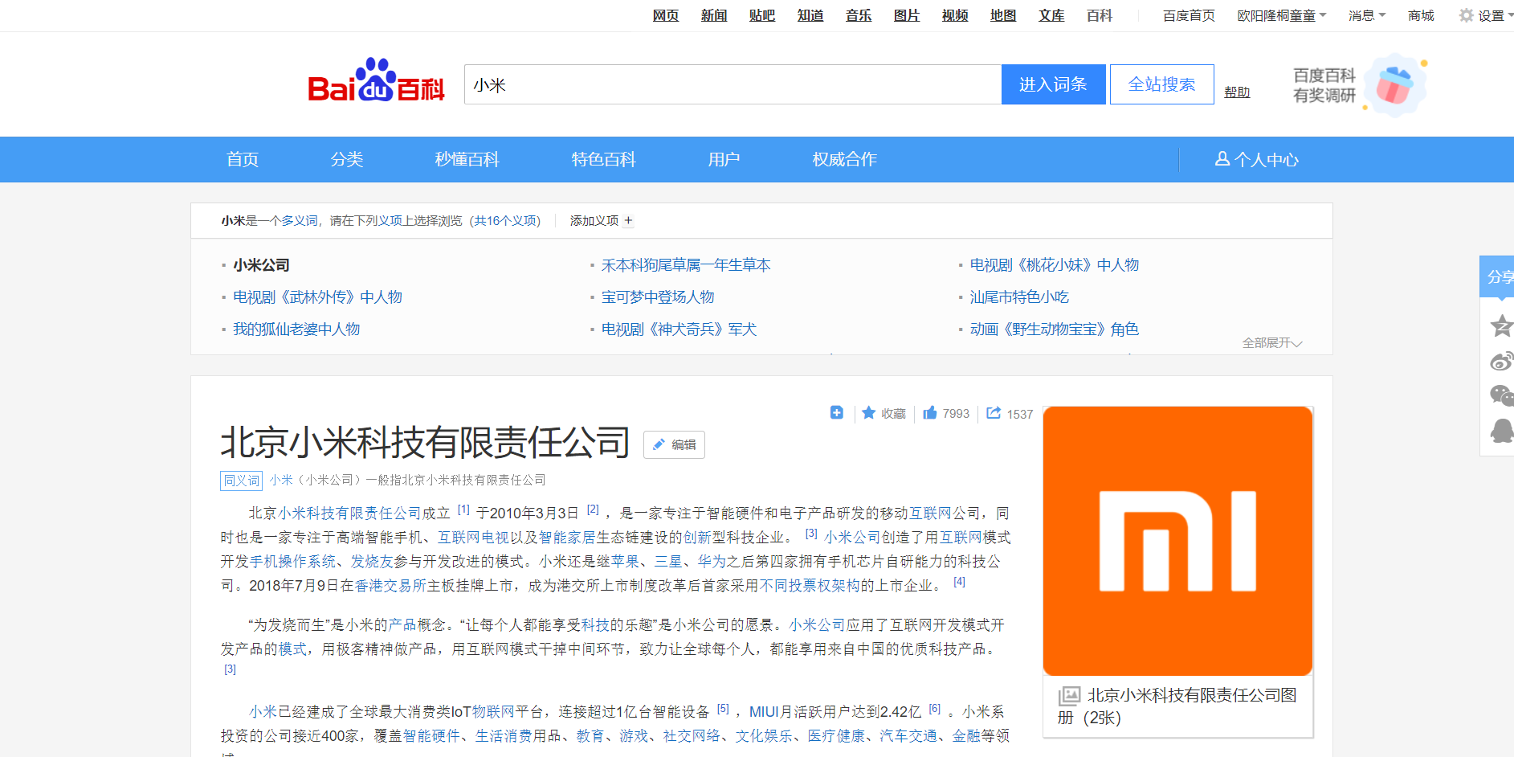Click the 全站搜索 button
1514x757 pixels.
click(x=1161, y=84)
